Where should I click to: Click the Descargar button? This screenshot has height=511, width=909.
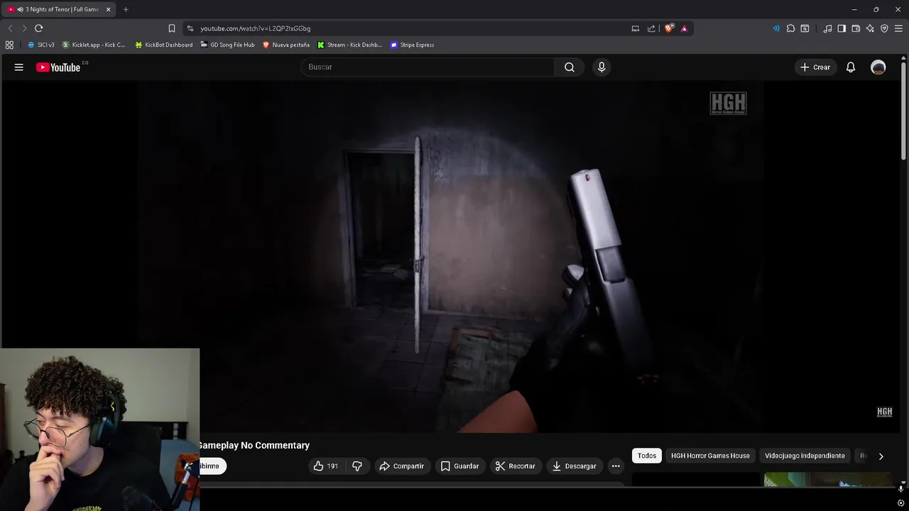[x=575, y=466]
